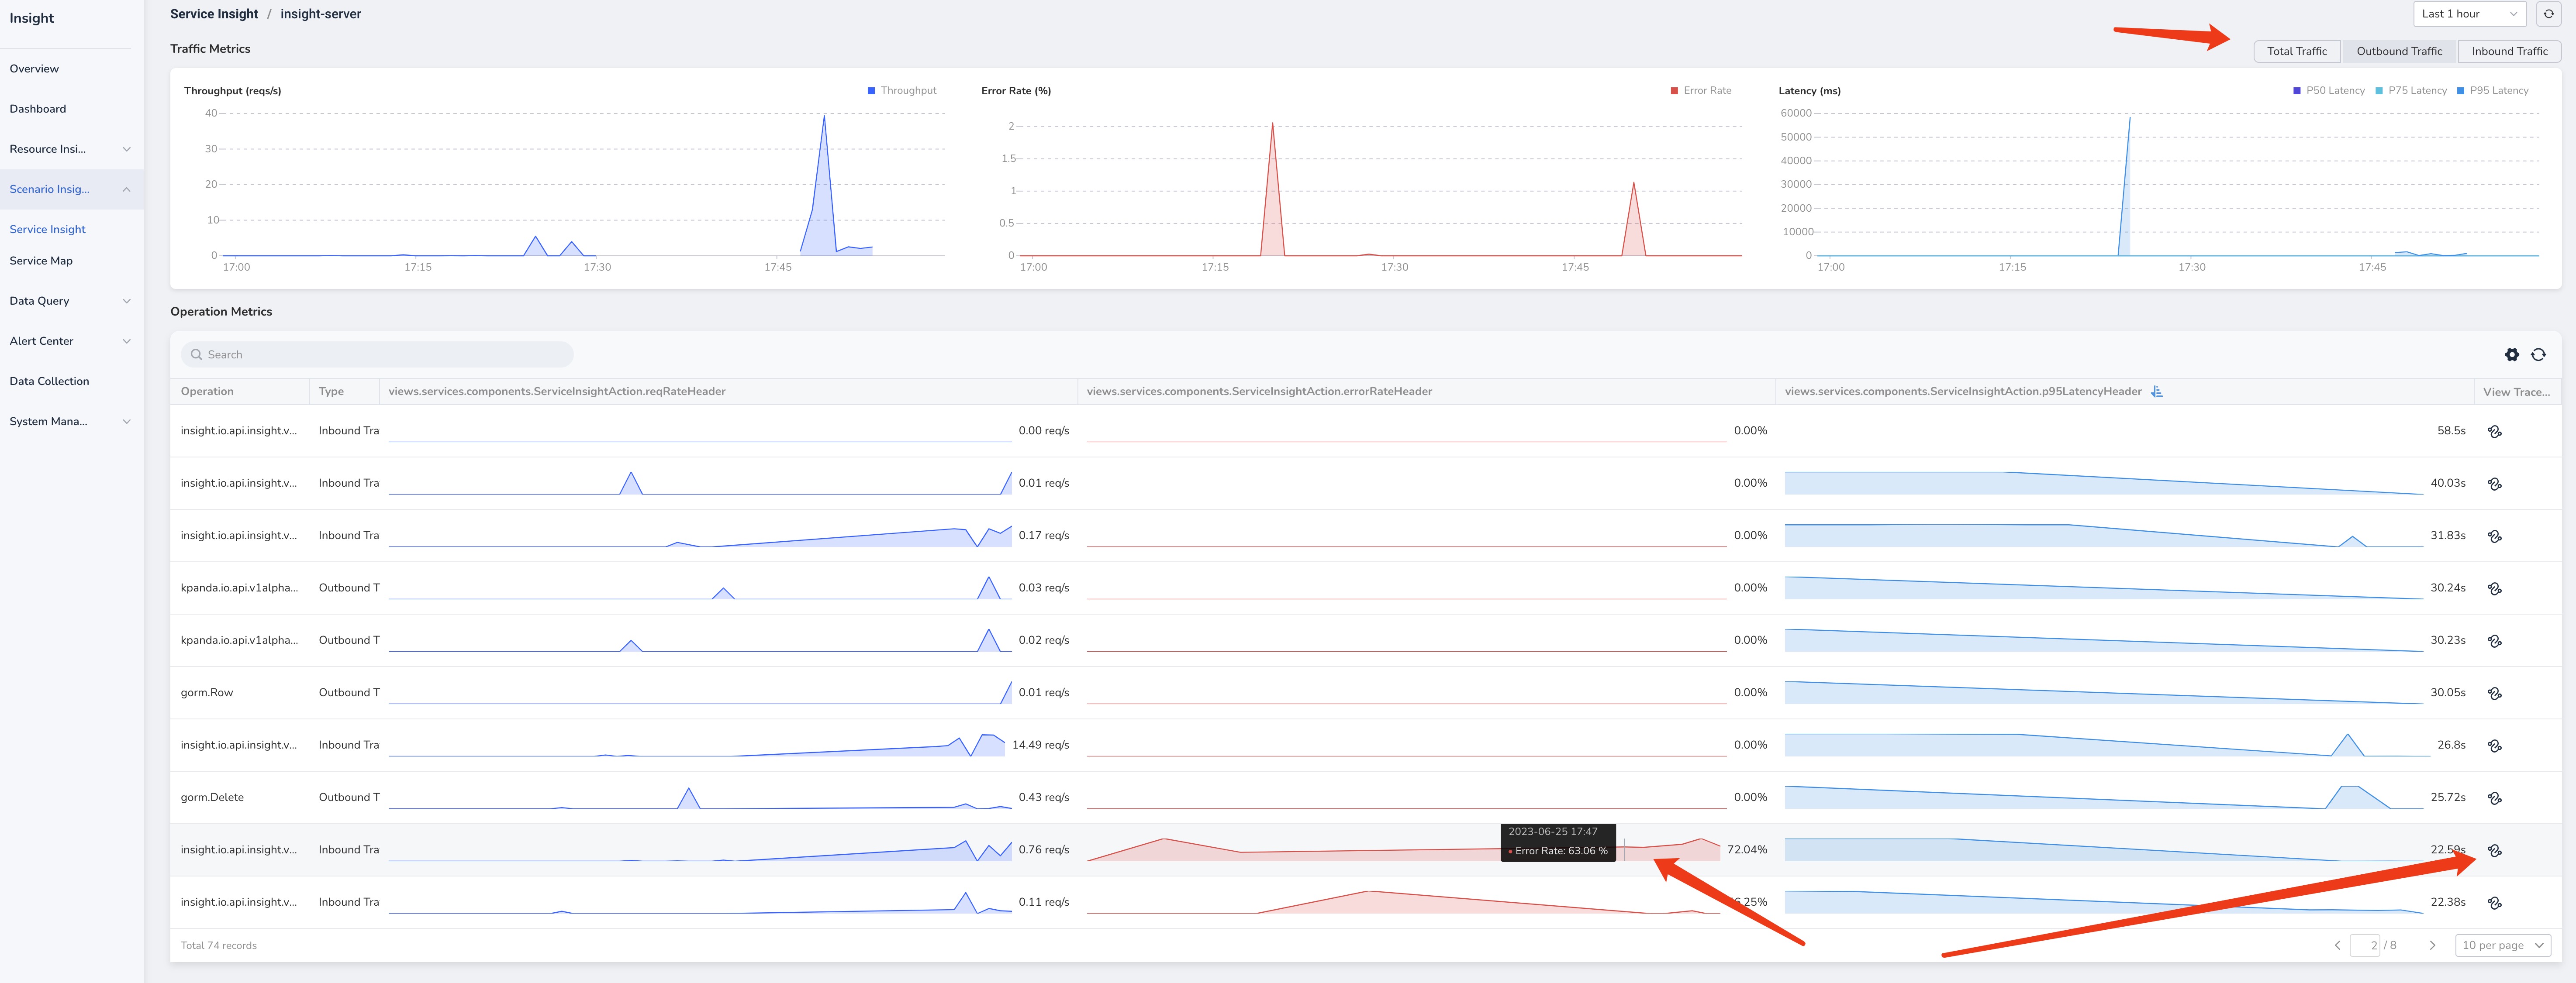Switch to Inbound Traffic tab
The image size is (2576, 983).
click(2509, 51)
